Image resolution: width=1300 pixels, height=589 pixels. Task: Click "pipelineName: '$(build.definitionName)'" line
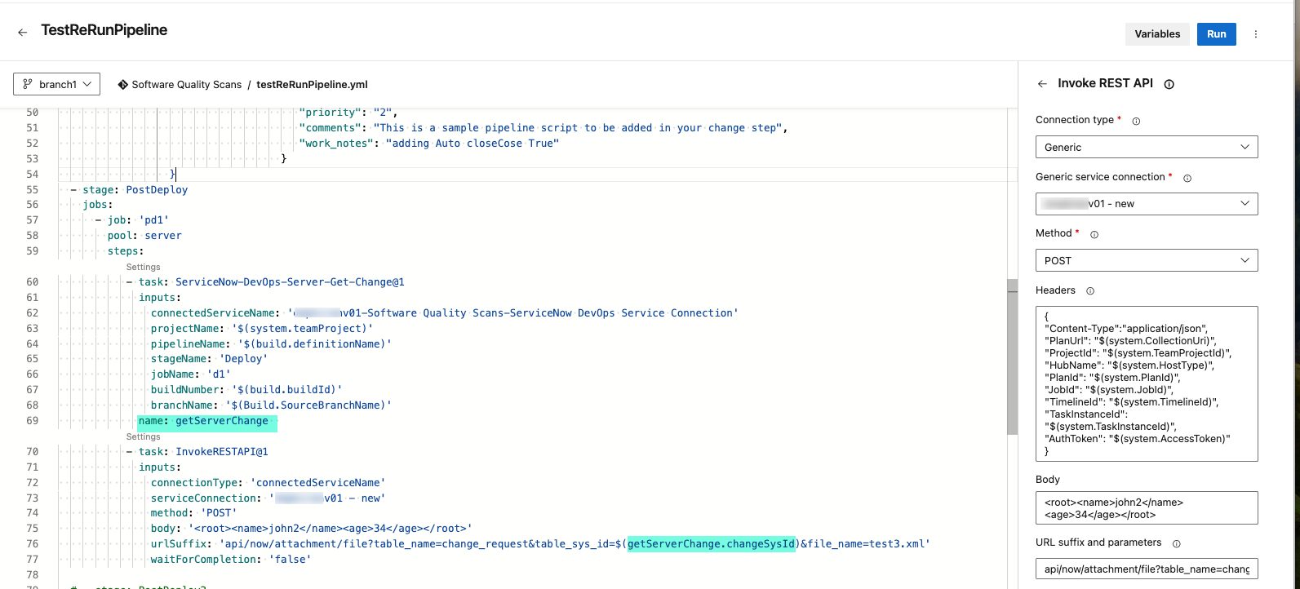pyautogui.click(x=271, y=344)
